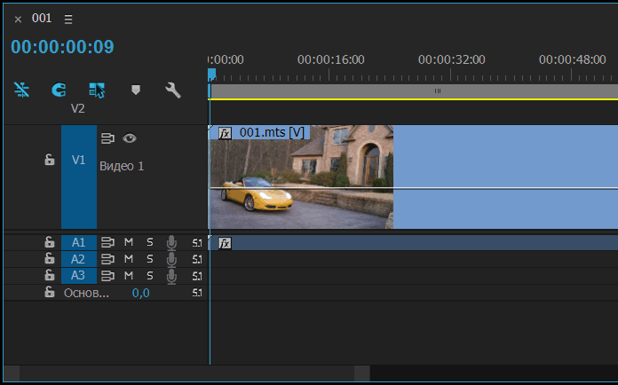This screenshot has height=385, width=618.
Task: Open the 001 sequence panel menu
Action: coord(69,19)
